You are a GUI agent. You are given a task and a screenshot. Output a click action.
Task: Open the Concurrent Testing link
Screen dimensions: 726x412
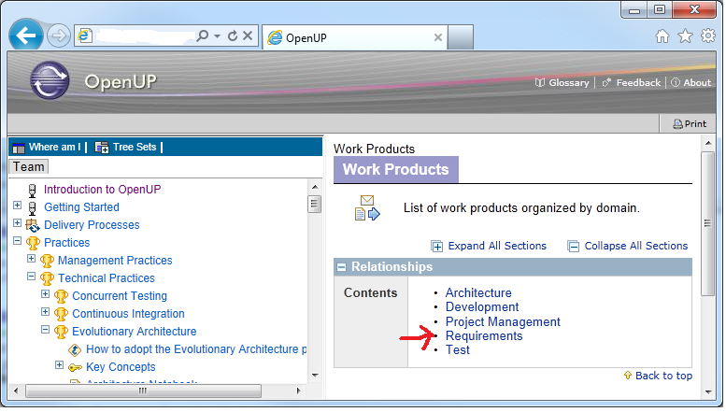pos(120,296)
